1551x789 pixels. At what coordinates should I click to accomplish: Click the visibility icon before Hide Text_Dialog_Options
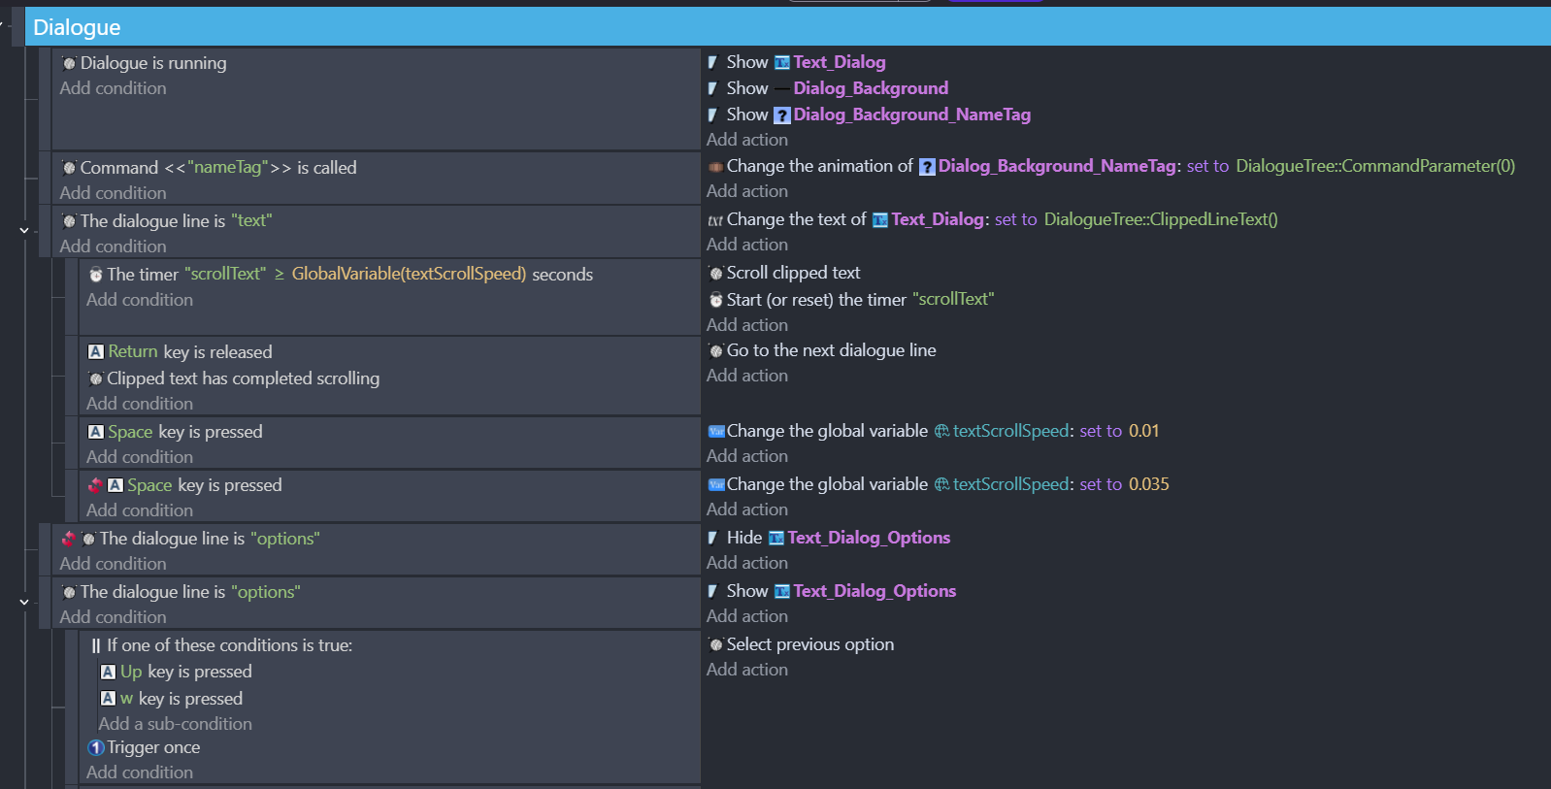[x=713, y=538]
